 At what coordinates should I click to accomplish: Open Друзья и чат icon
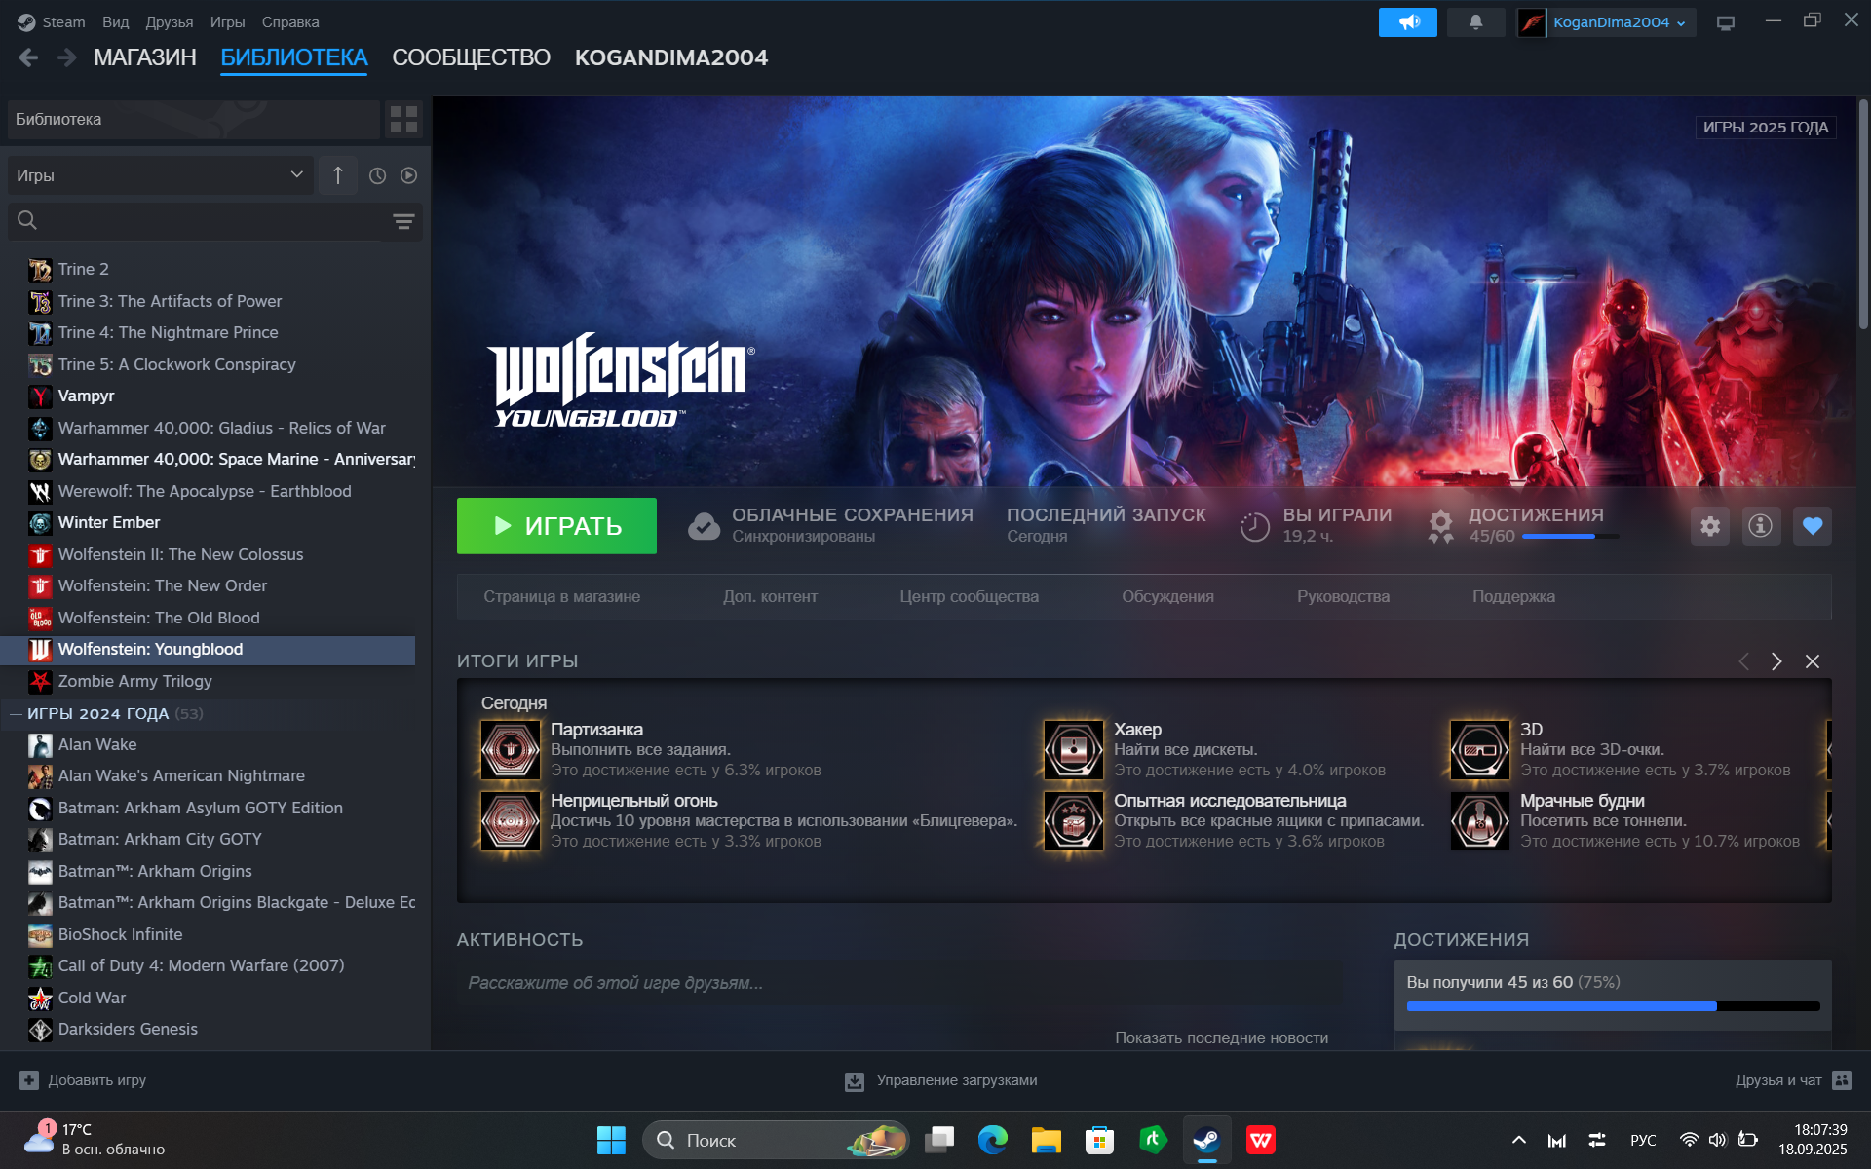(1841, 1080)
